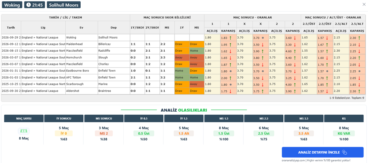This screenshot has width=368, height=163.
Task: Click the Woking team badge in the header
Action: [12, 5]
